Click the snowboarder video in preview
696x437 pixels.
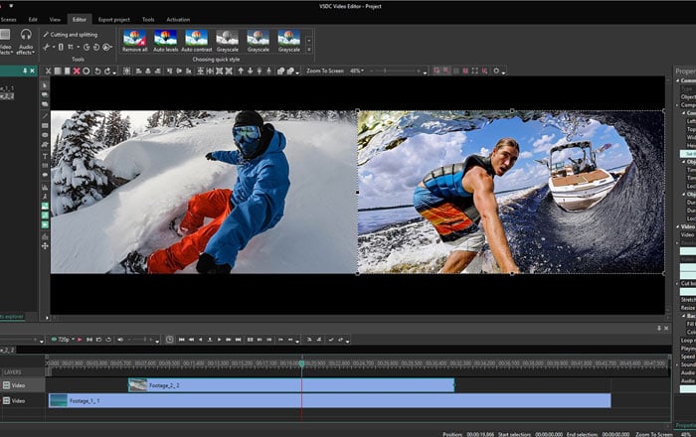coord(204,192)
